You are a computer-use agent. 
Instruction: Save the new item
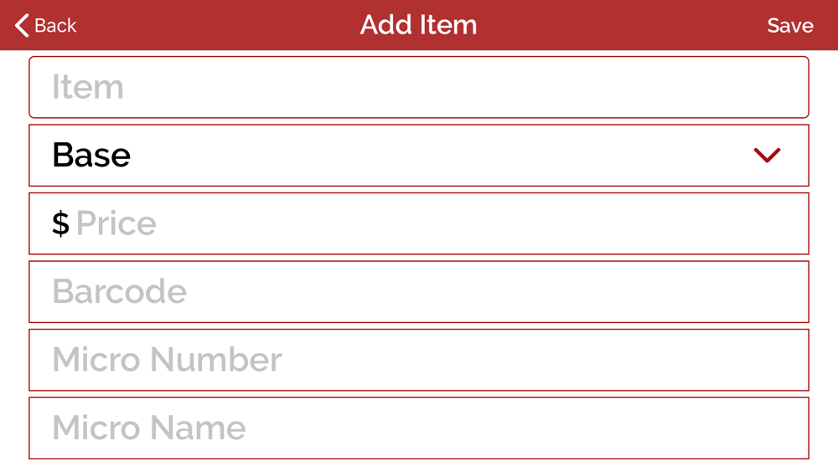pyautogui.click(x=790, y=26)
